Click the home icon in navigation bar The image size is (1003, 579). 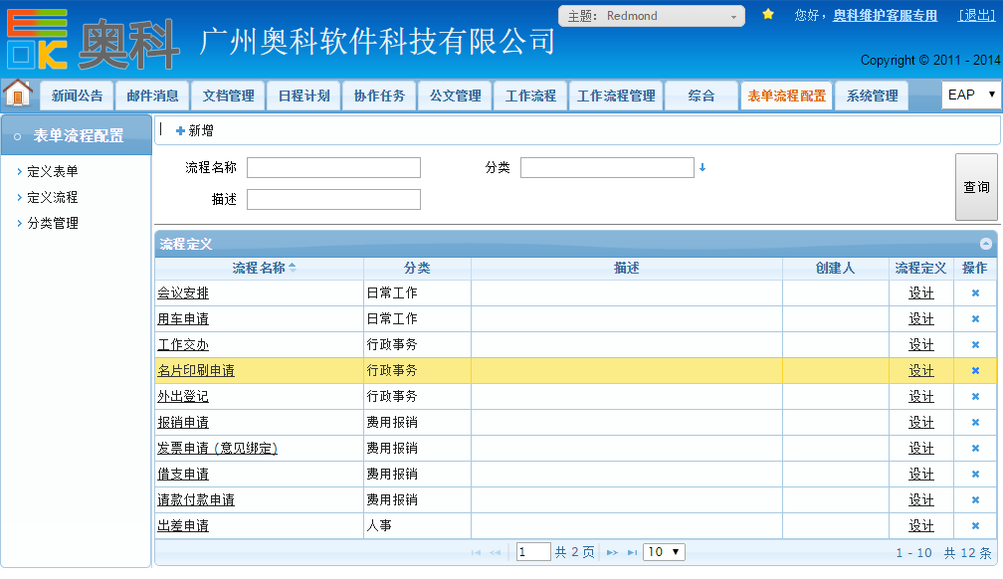(x=18, y=94)
